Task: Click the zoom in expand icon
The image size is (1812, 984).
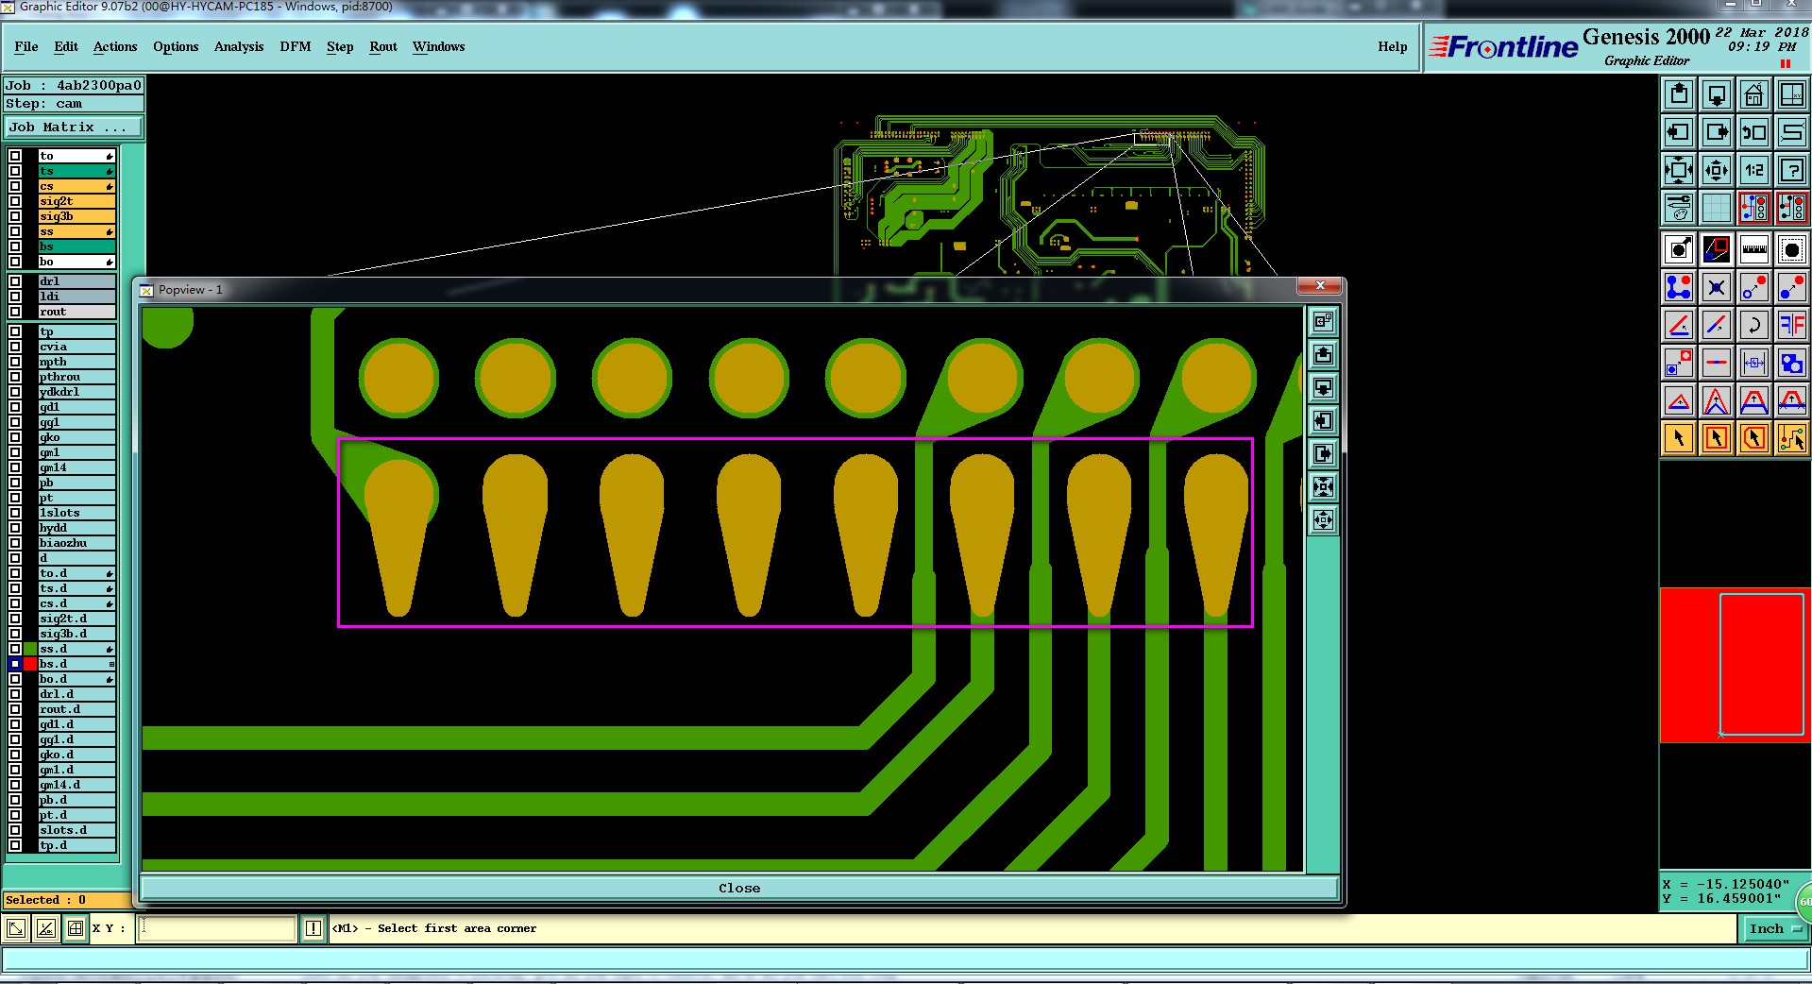Action: 1679,170
